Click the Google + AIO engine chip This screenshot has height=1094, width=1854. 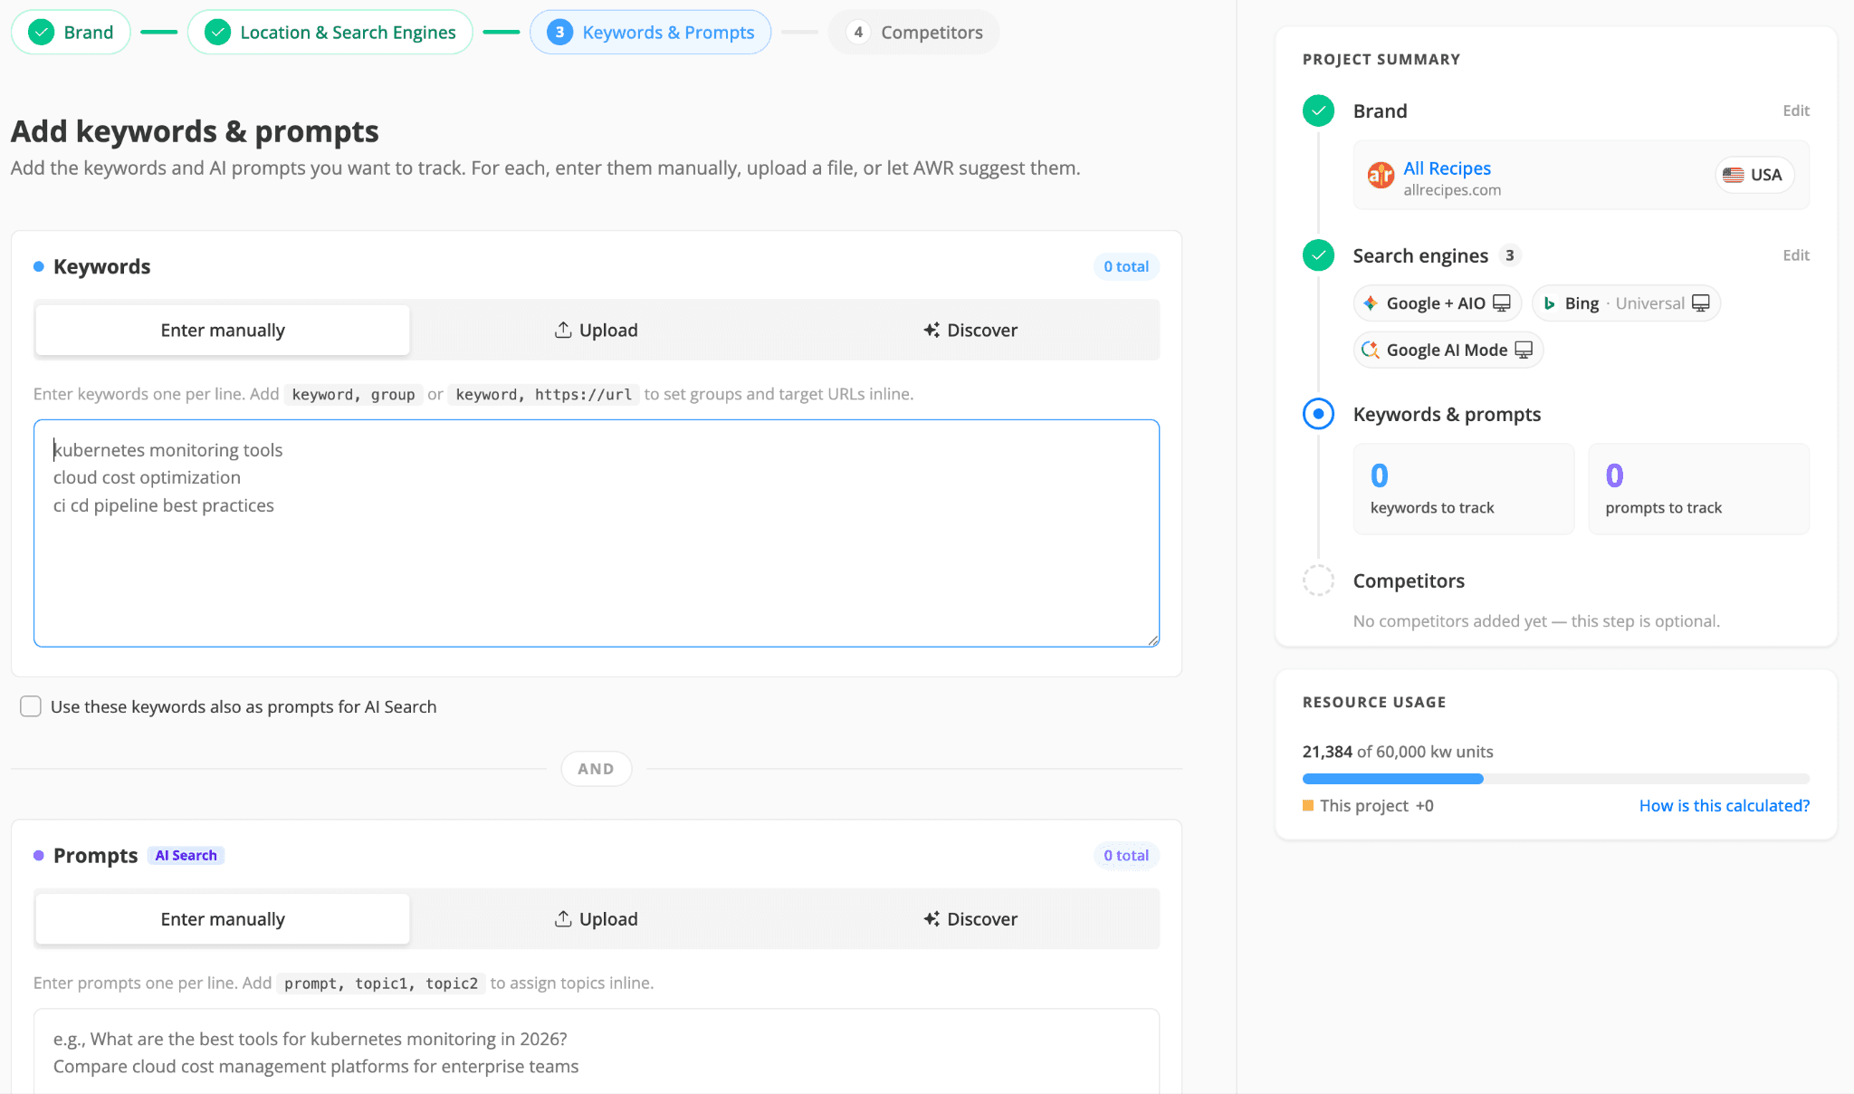click(1438, 303)
